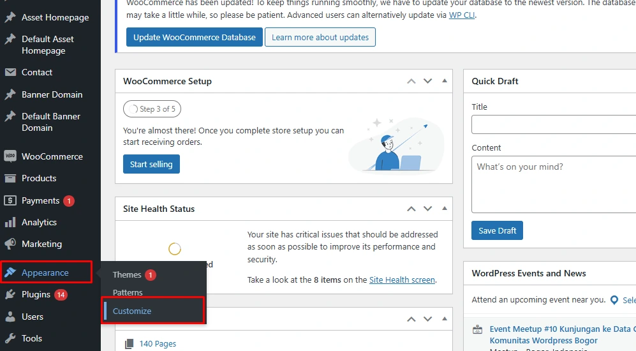Click the WooCommerce logo icon in sidebar

click(10, 156)
